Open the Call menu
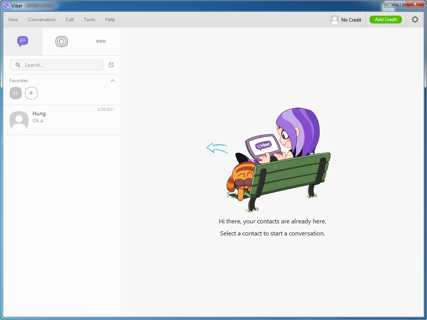 [x=70, y=20]
